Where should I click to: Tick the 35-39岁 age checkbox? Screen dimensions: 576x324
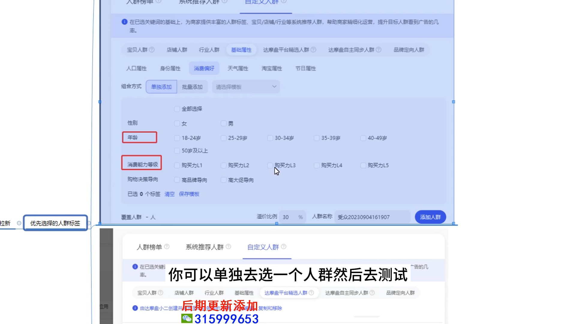click(x=316, y=138)
